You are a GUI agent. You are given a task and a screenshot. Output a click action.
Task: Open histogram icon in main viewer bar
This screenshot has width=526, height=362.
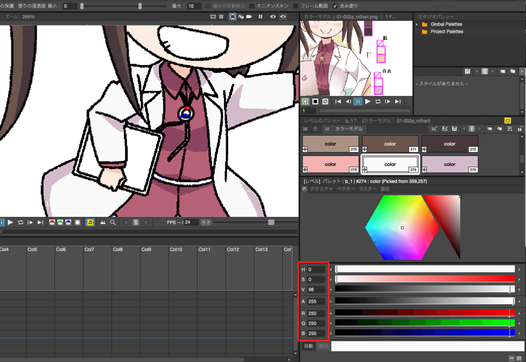(x=103, y=222)
